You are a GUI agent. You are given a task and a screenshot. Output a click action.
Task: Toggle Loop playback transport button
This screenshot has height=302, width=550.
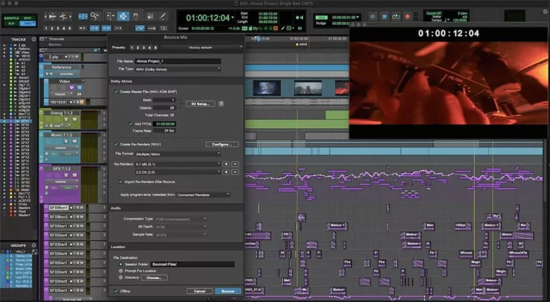396,16
